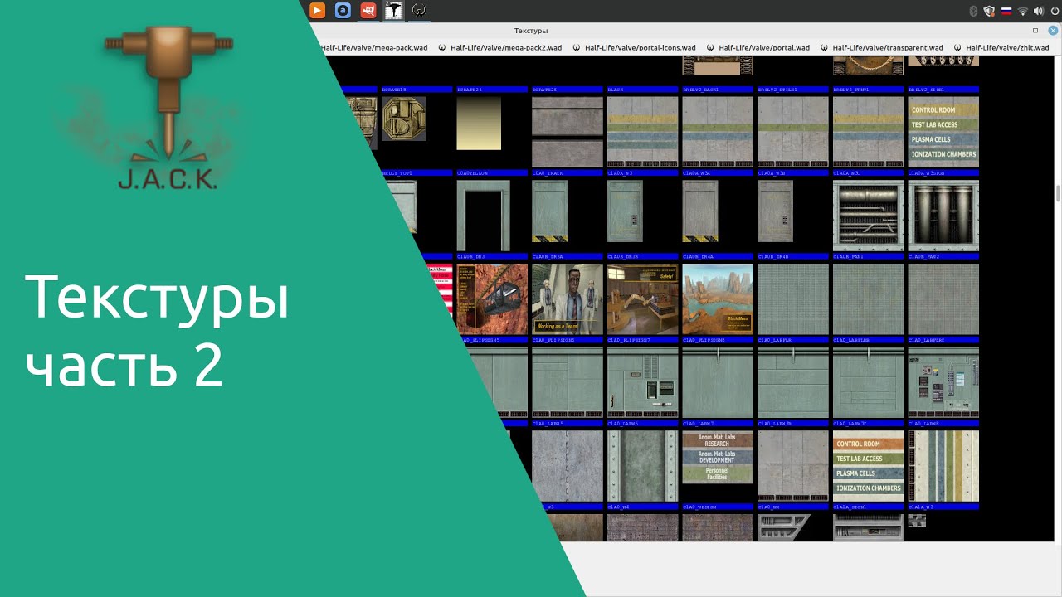Select the BCRATE25 pale yellow gradient texture

coord(479,124)
